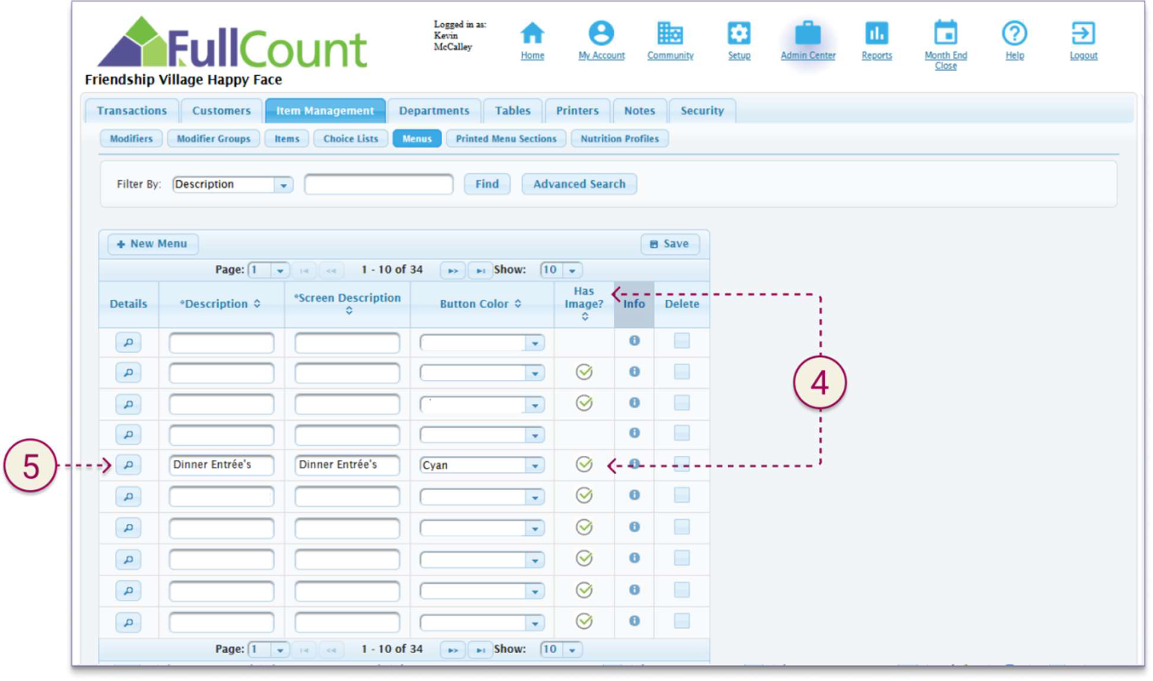Open the Choice Lists sub-tab
This screenshot has width=1153, height=681.
[x=350, y=139]
